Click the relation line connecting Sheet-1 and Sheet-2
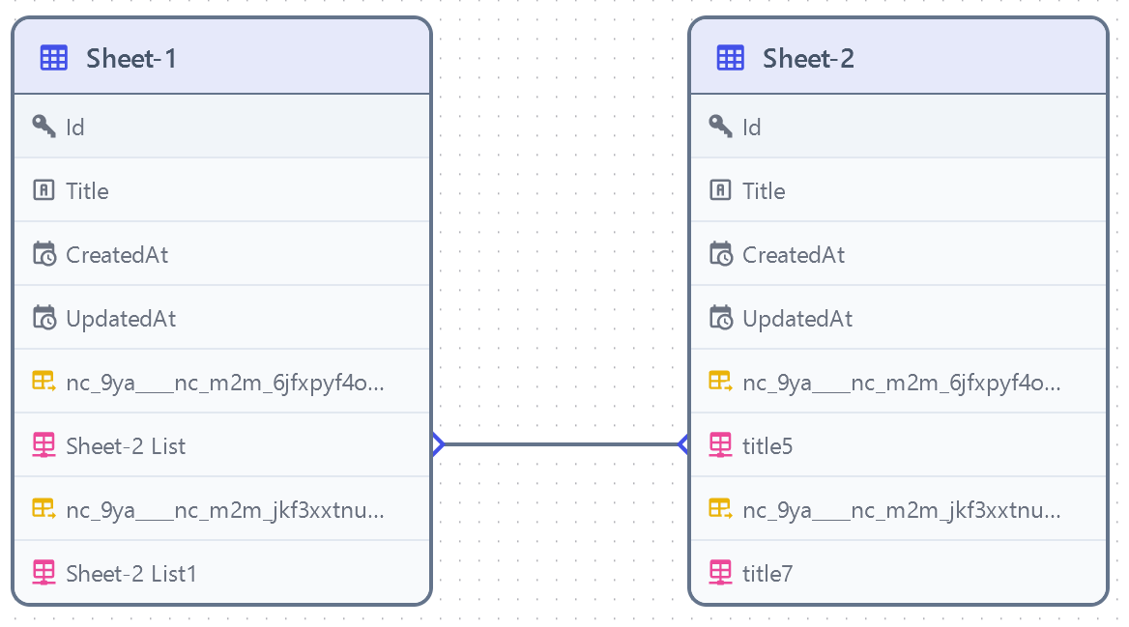Image resolution: width=1129 pixels, height=627 pixels. (561, 444)
